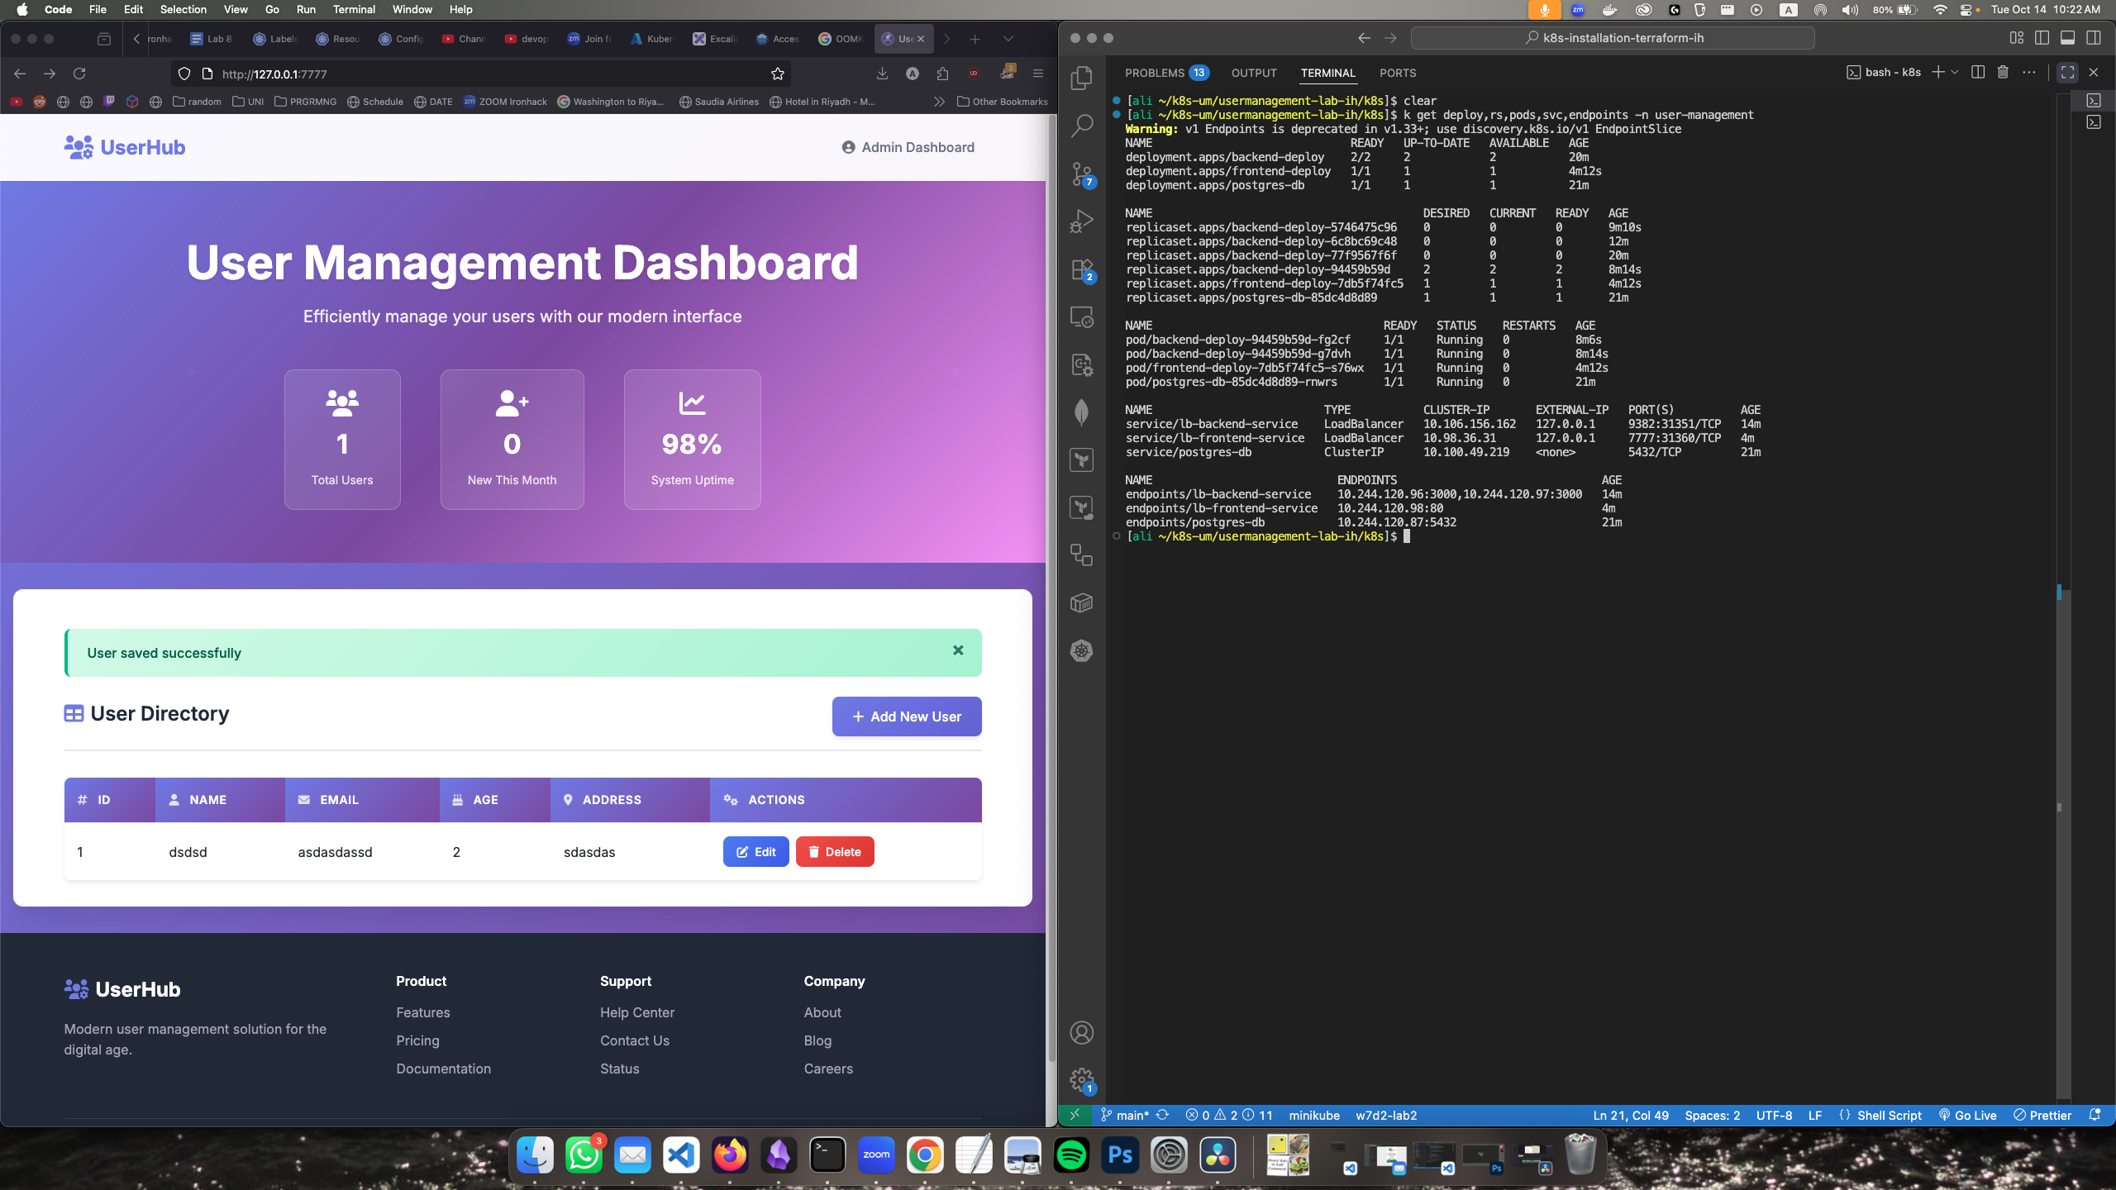Open the Terminal menu in menu bar
The height and width of the screenshot is (1190, 2116).
tap(354, 9)
